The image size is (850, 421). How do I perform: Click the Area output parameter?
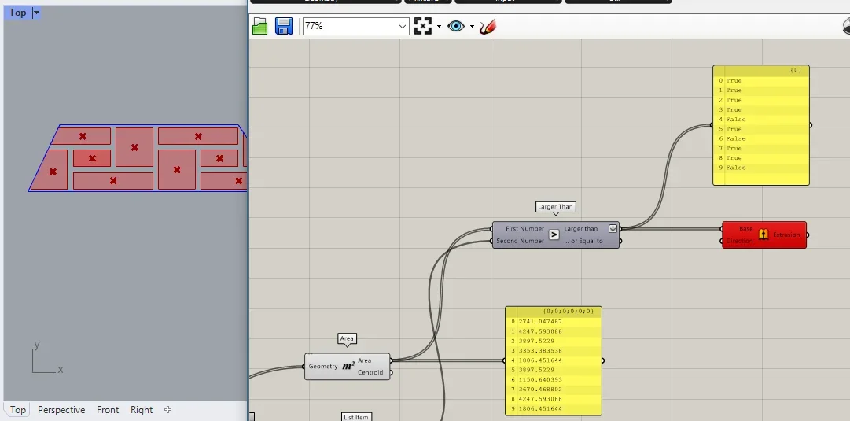(x=364, y=360)
